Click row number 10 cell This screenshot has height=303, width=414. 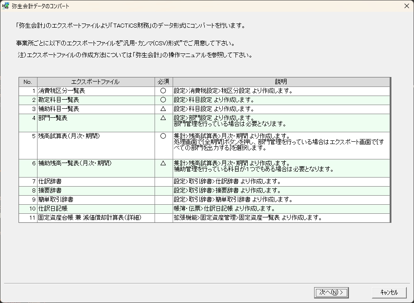(x=28, y=208)
